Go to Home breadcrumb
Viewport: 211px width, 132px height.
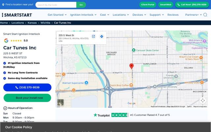4,23
